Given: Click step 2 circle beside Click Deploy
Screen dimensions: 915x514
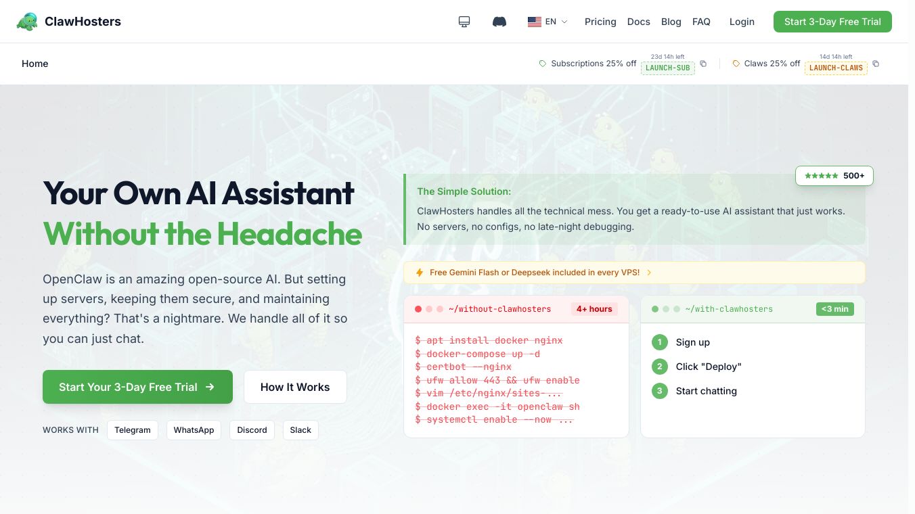Looking at the screenshot, I should click(660, 367).
